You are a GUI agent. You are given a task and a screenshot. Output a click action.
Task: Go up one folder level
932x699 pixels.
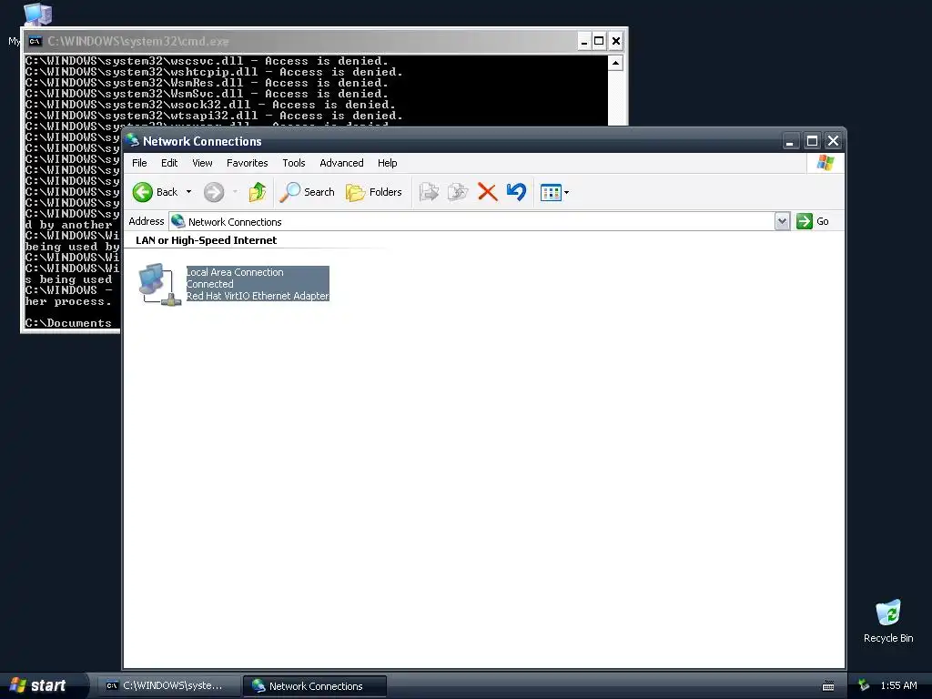tap(258, 192)
